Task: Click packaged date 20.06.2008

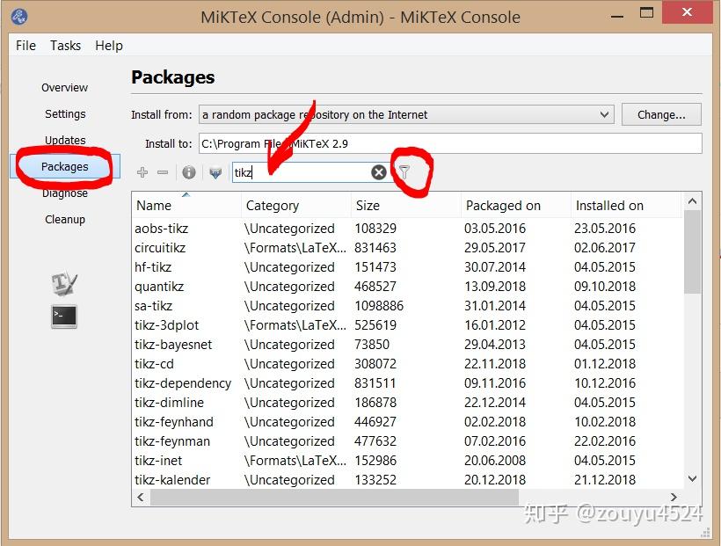Action: [495, 460]
